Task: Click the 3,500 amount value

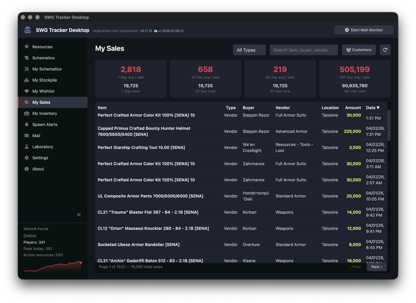Action: point(355,147)
